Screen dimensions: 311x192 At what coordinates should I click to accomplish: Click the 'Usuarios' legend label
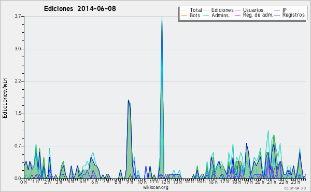[x=253, y=10]
